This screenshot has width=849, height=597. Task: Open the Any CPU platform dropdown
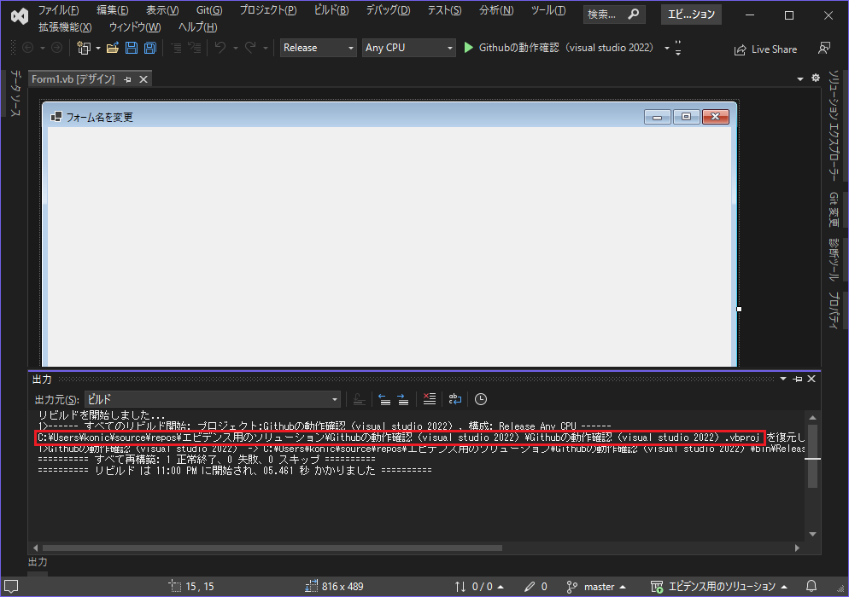click(408, 48)
